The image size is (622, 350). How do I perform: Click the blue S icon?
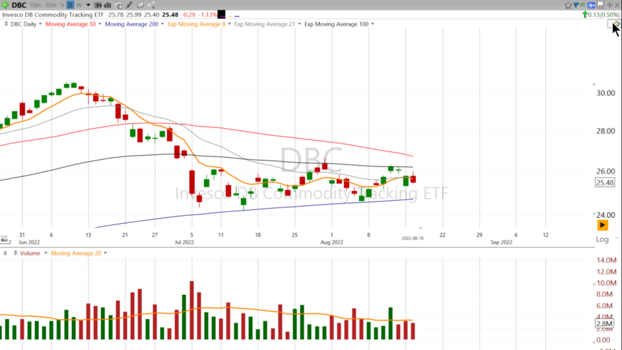coord(592,5)
